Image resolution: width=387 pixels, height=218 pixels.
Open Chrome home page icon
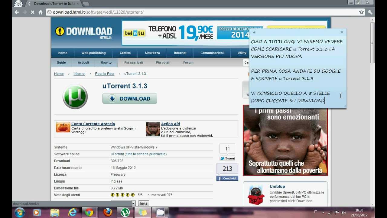pyautogui.click(x=41, y=12)
